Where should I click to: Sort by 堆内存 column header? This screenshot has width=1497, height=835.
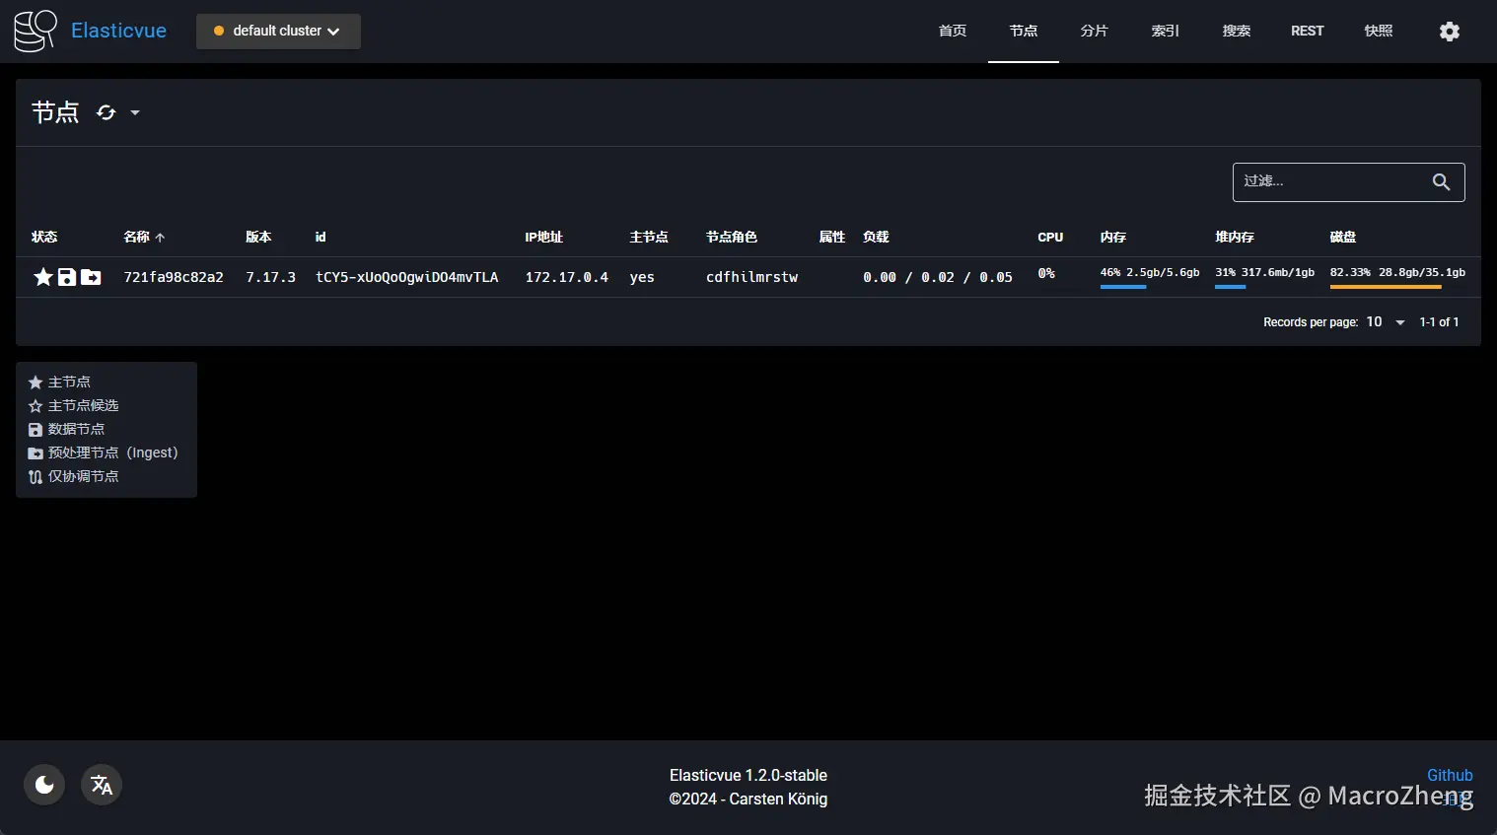pos(1235,237)
